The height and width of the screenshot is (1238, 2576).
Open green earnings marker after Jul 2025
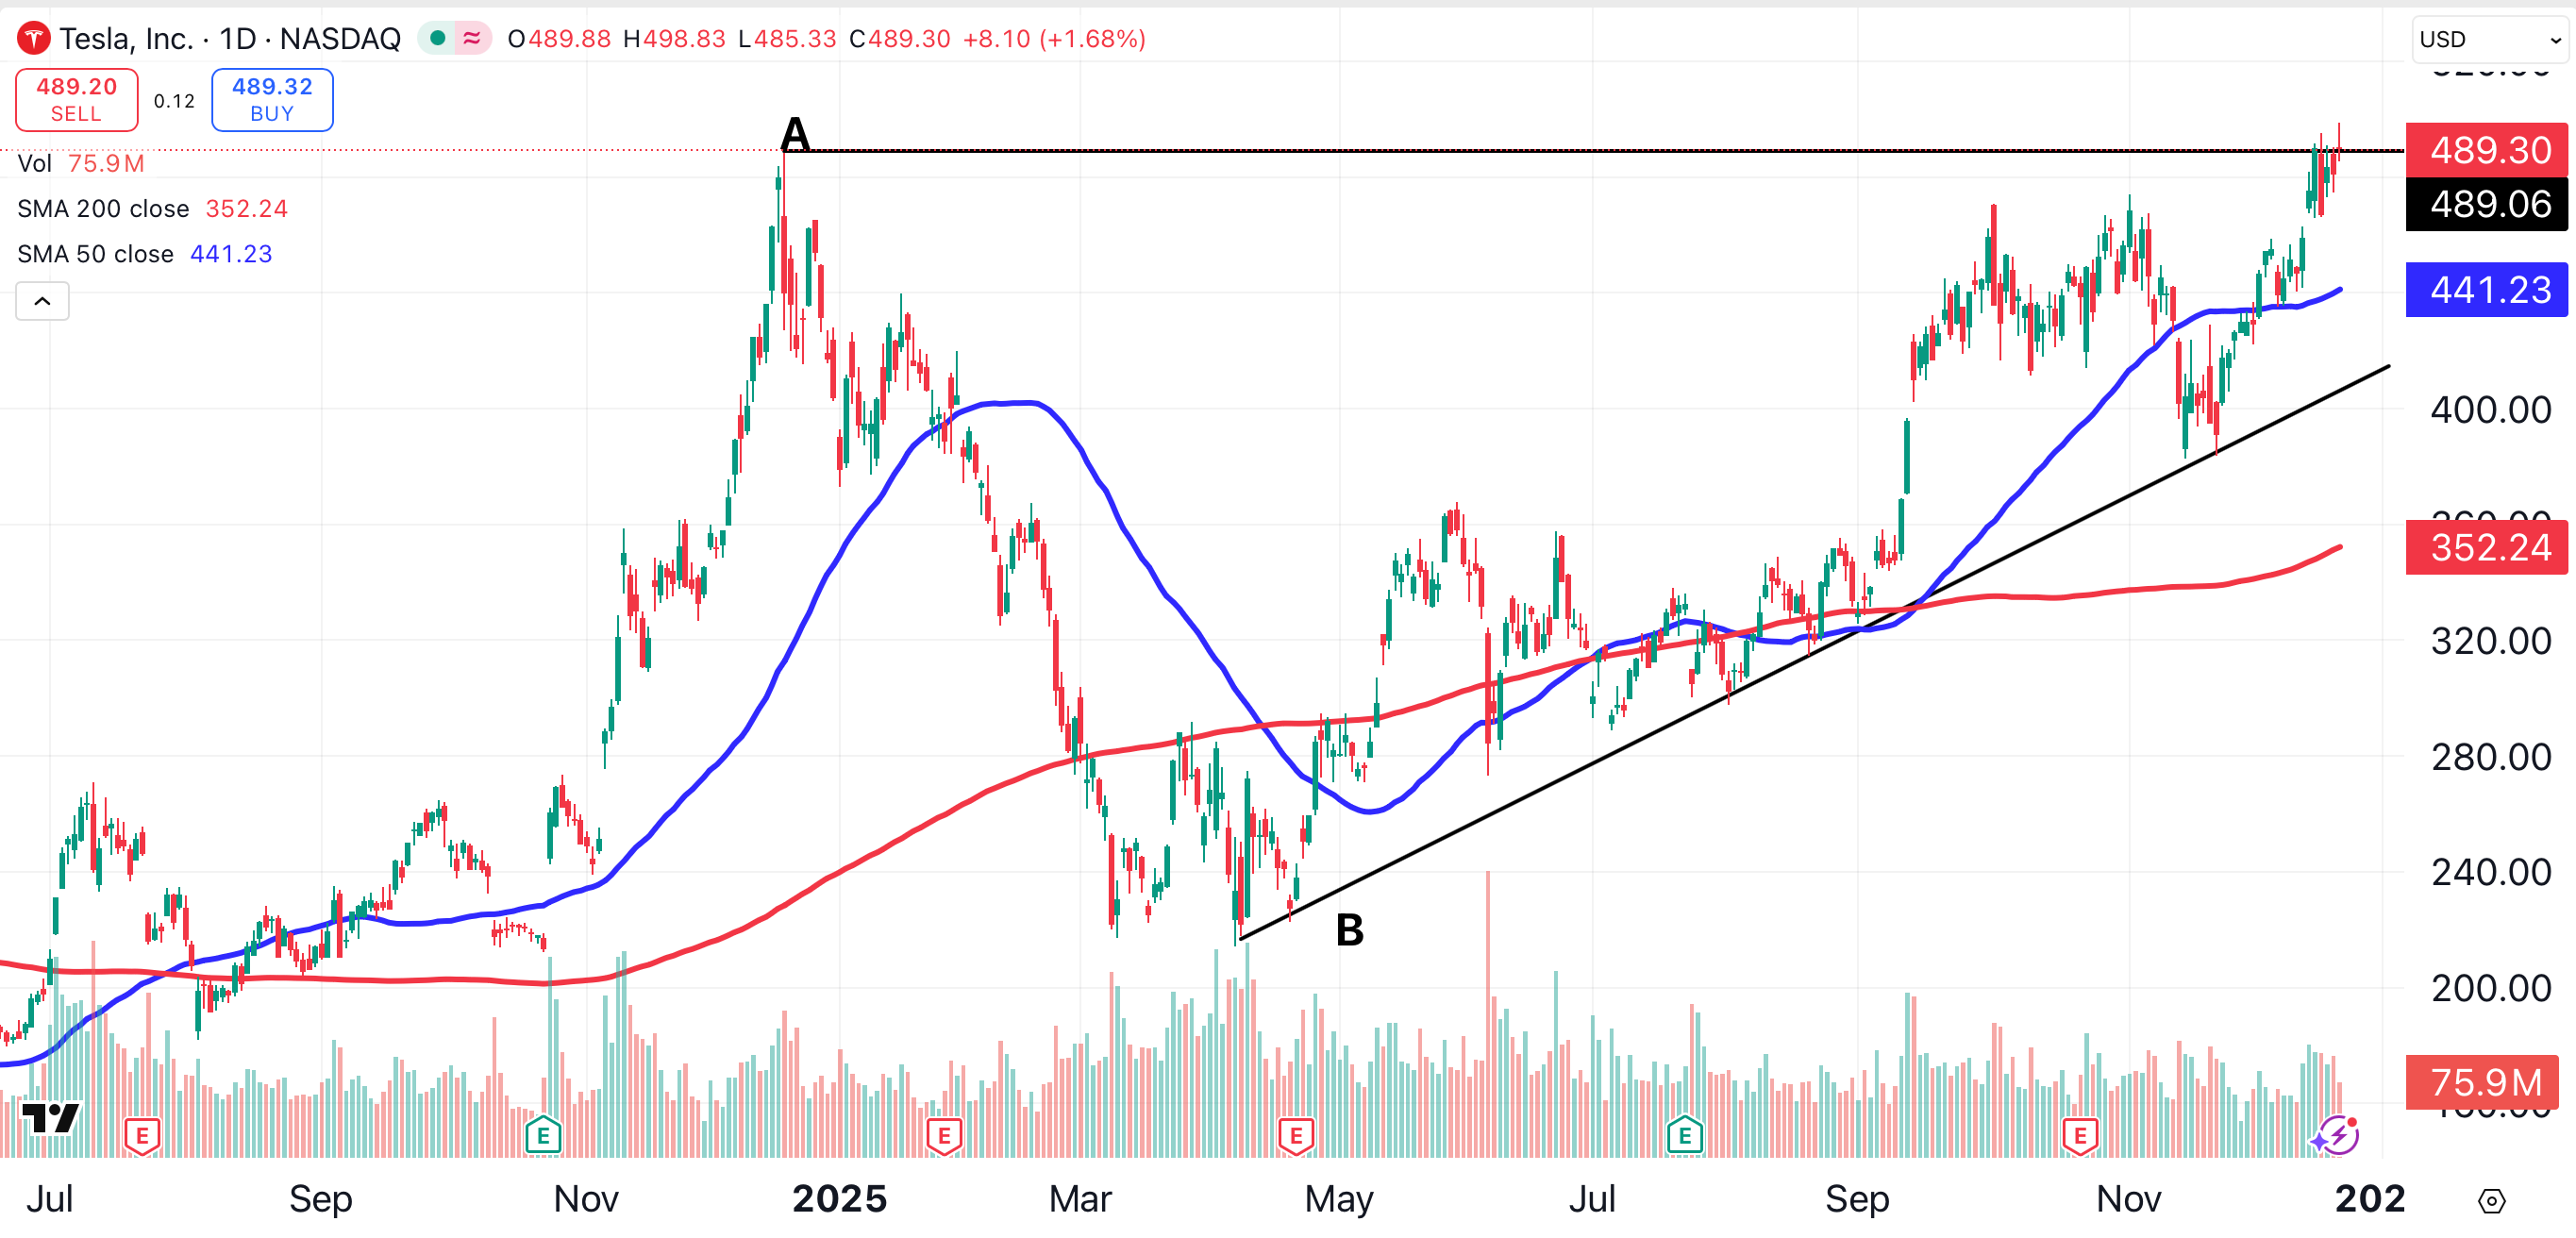(1685, 1135)
